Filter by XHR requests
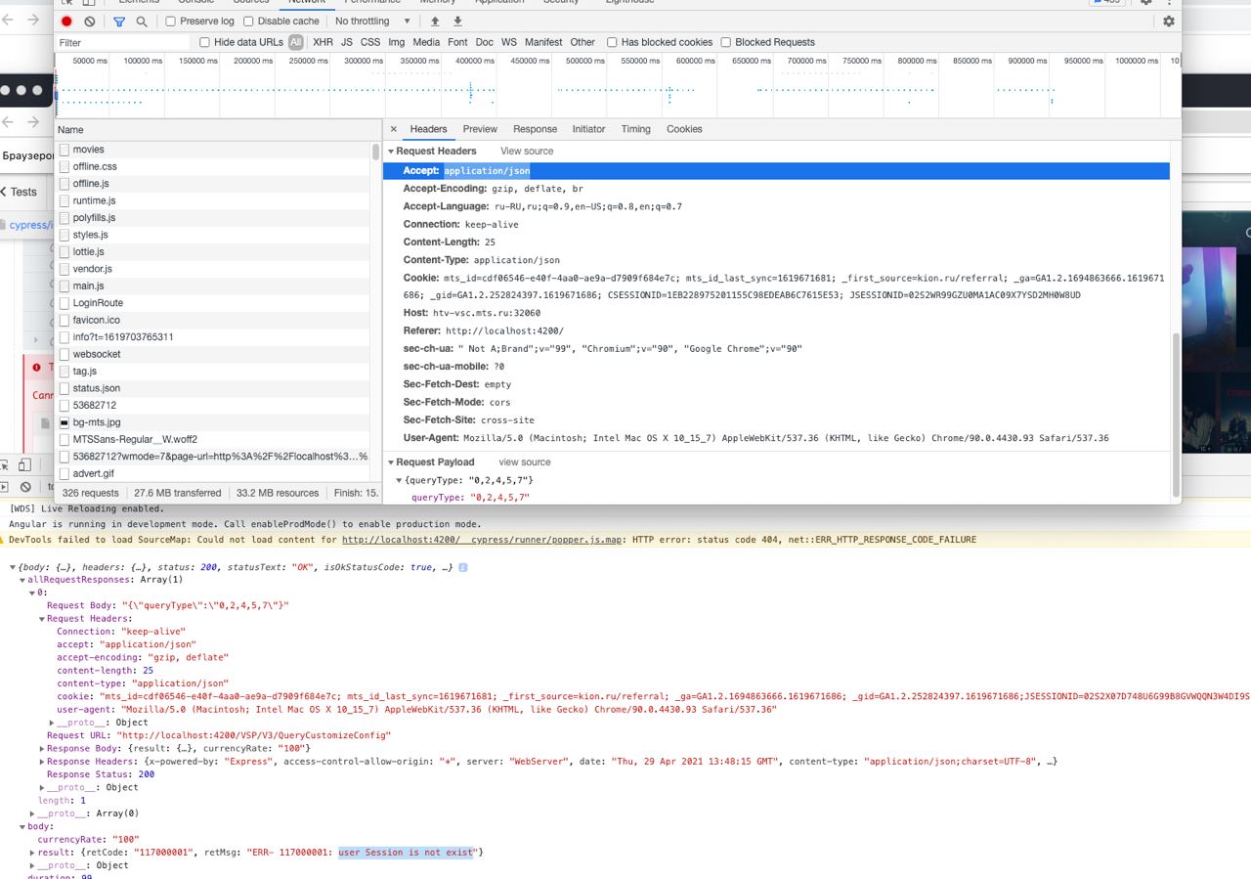Image resolution: width=1251 pixels, height=879 pixels. 323,43
